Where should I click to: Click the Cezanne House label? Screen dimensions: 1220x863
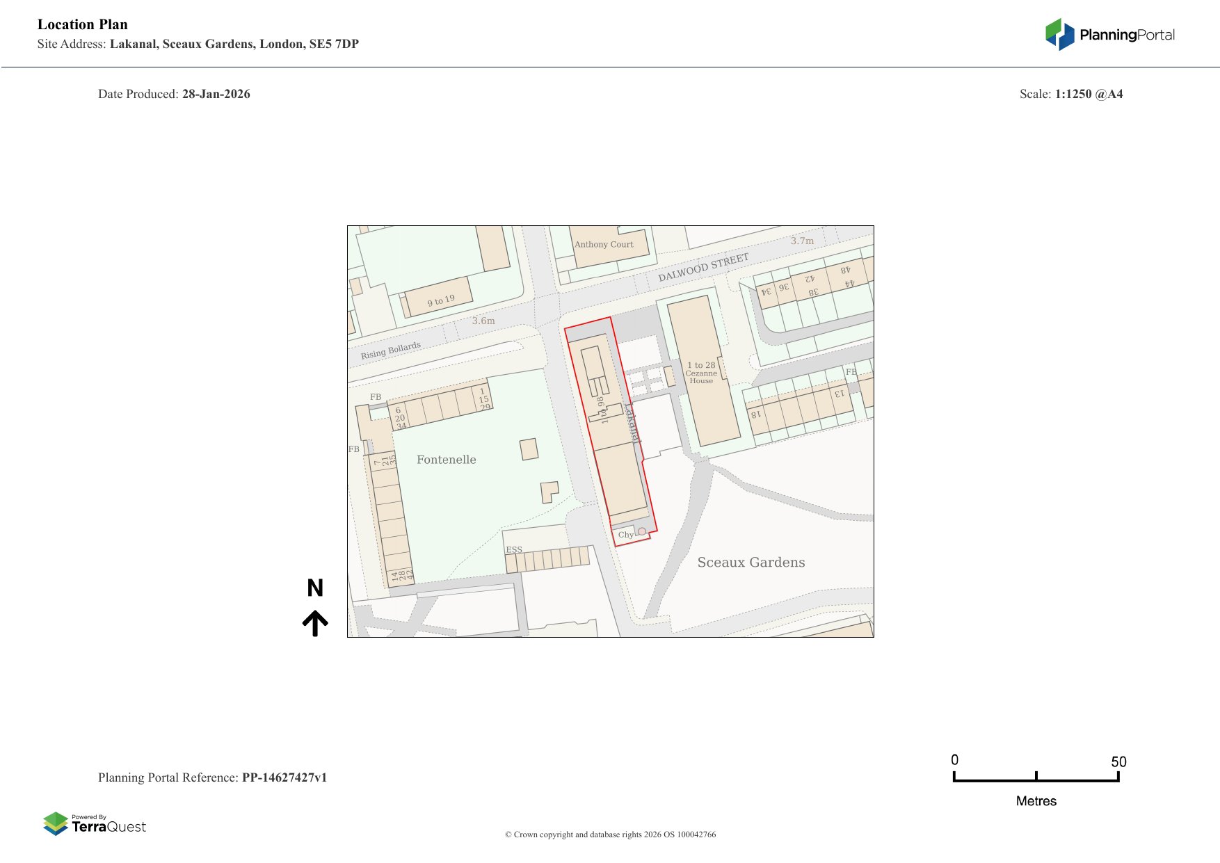coord(703,373)
